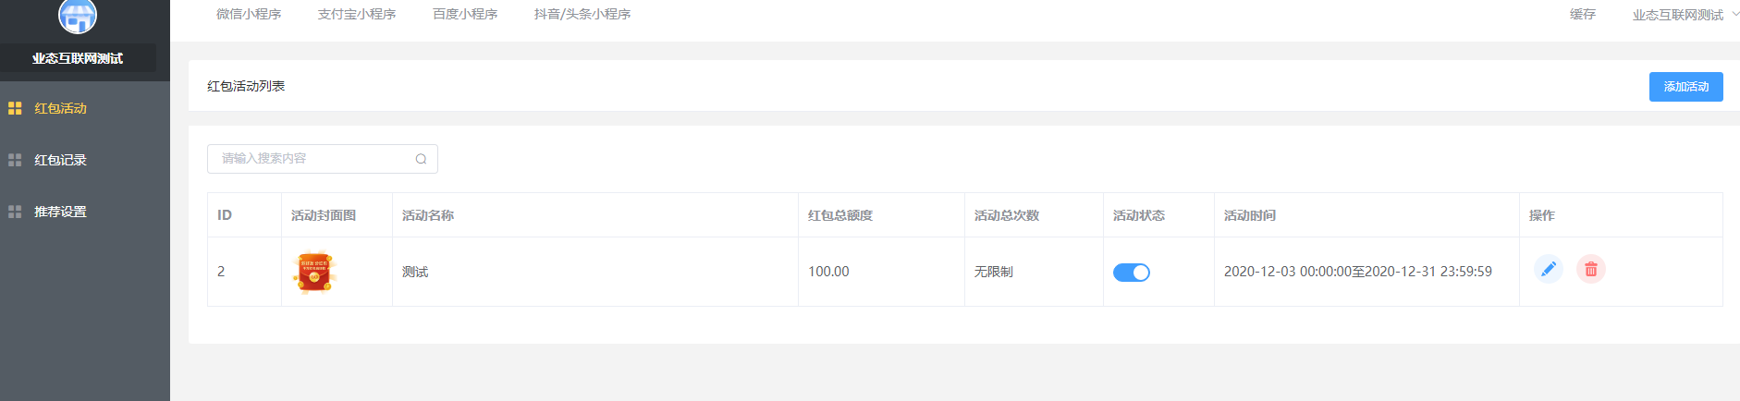Viewport: 1740px width, 401px height.
Task: Open 推荐设置 in the sidebar menu
Action: coord(60,212)
